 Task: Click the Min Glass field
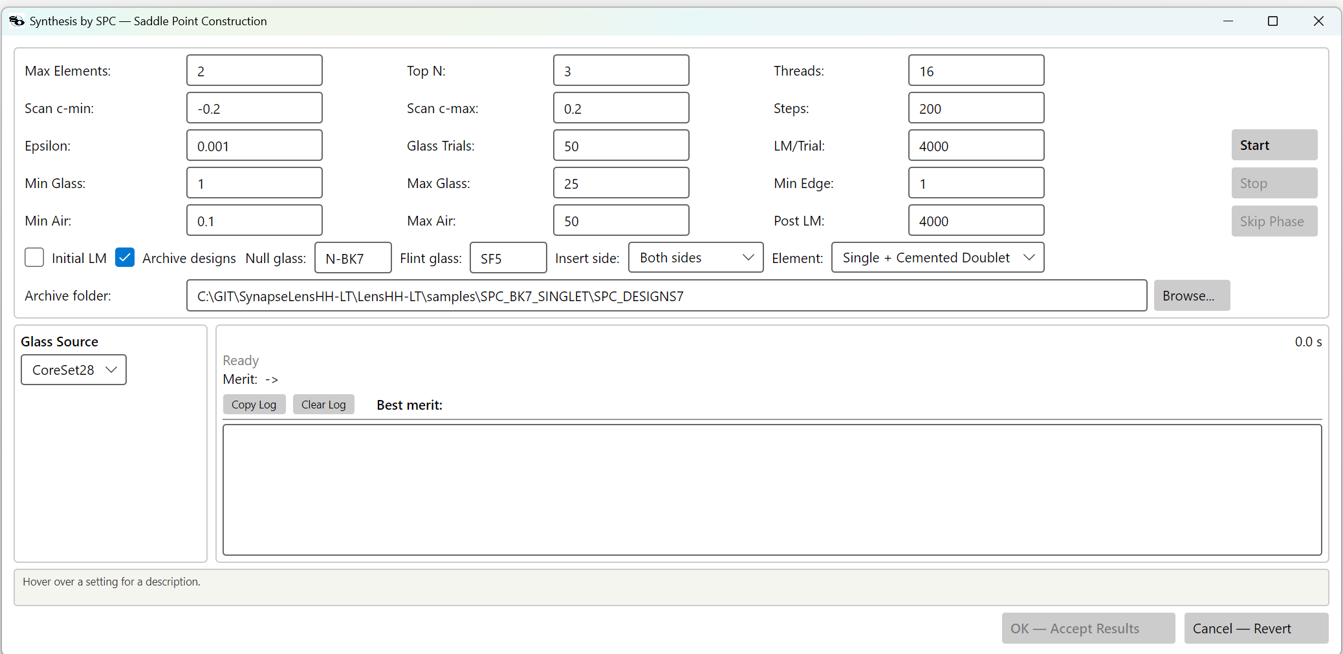coord(254,183)
